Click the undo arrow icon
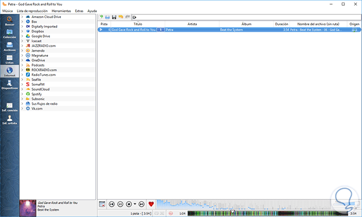The width and height of the screenshot is (362, 217). (x=120, y=17)
